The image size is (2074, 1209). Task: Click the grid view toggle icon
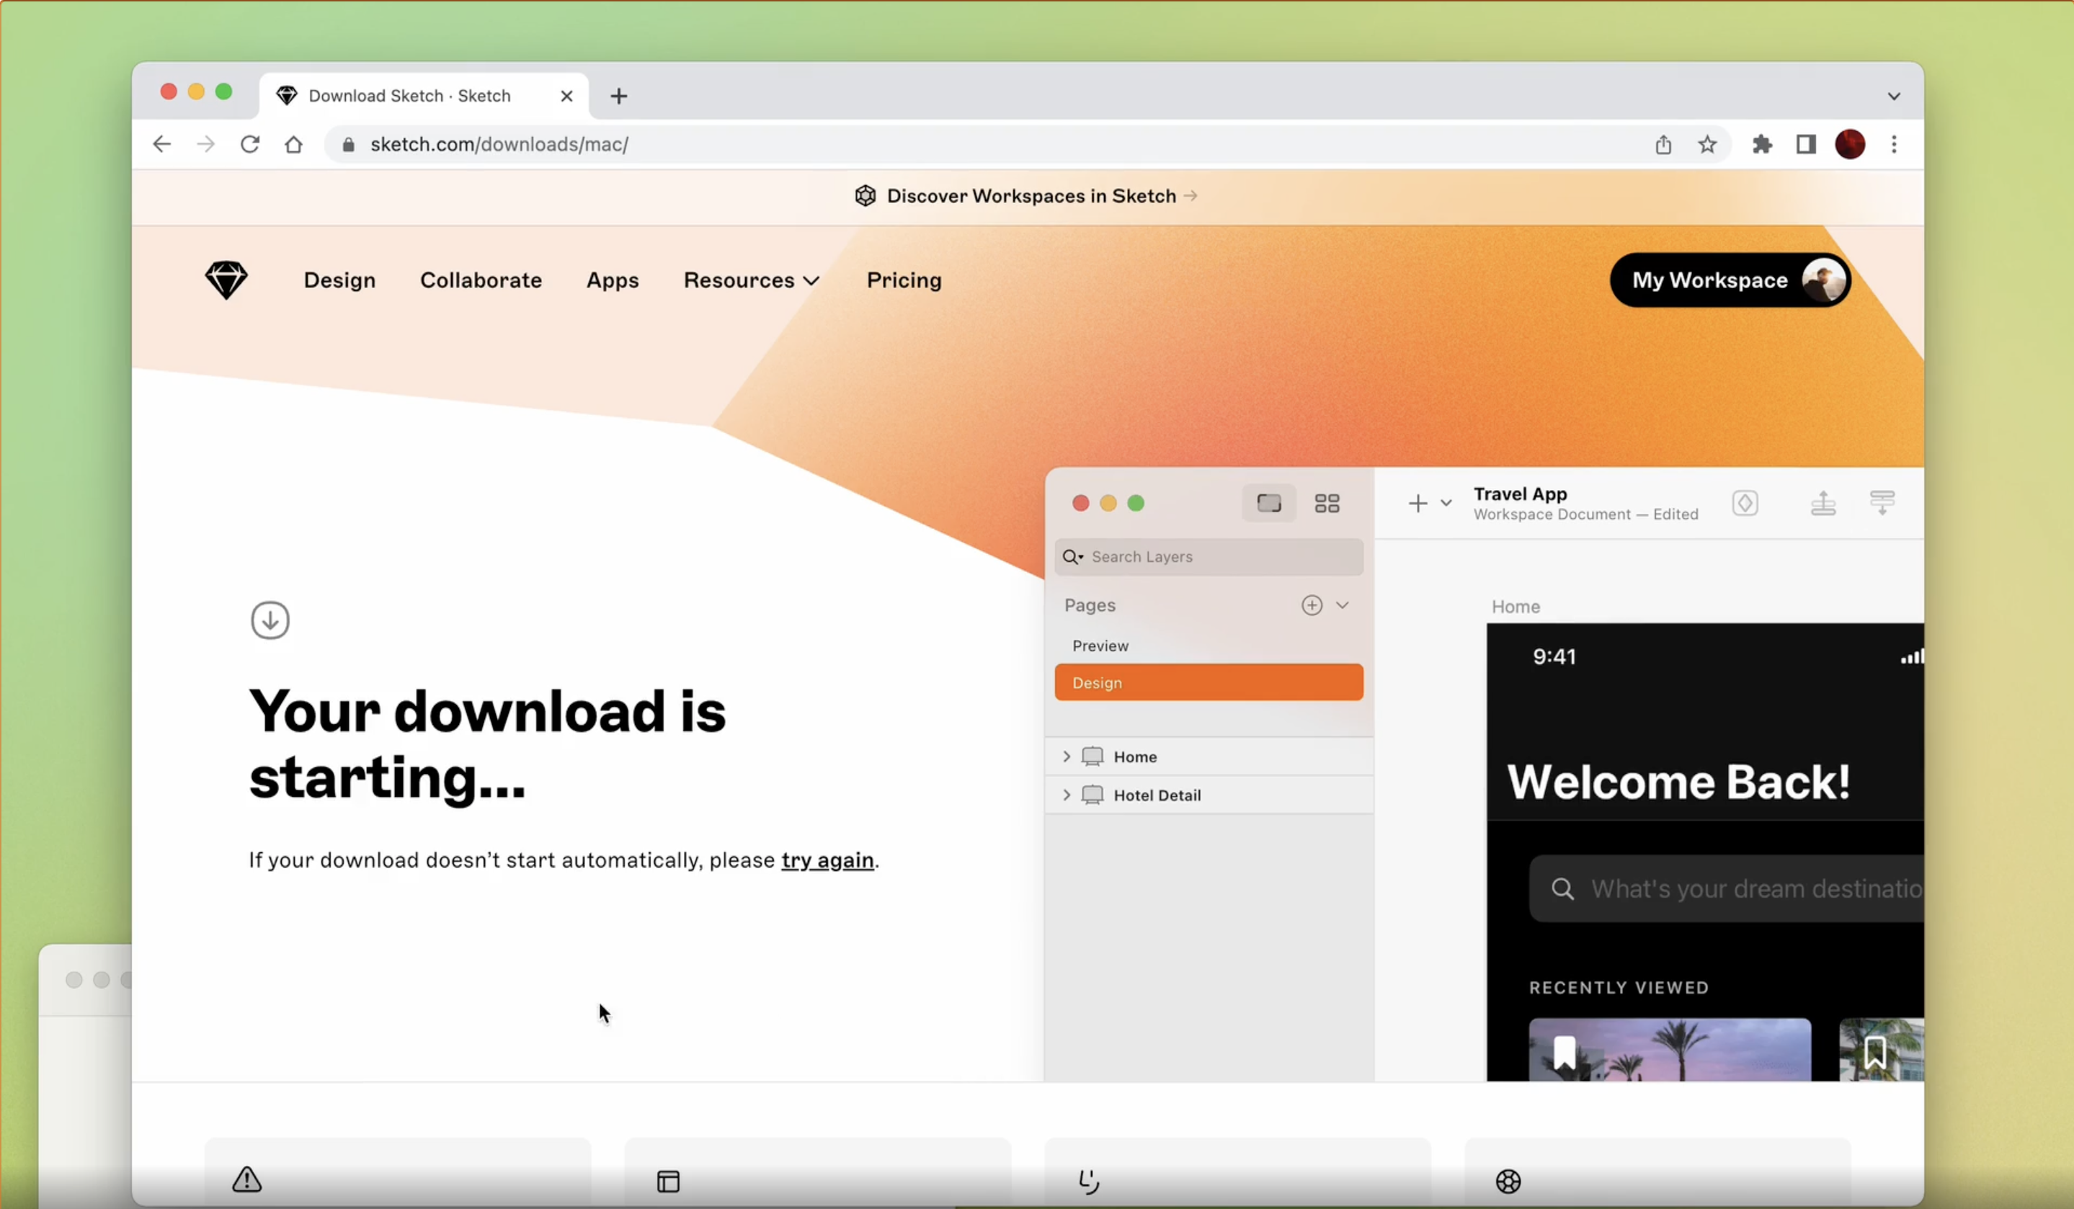1327,502
